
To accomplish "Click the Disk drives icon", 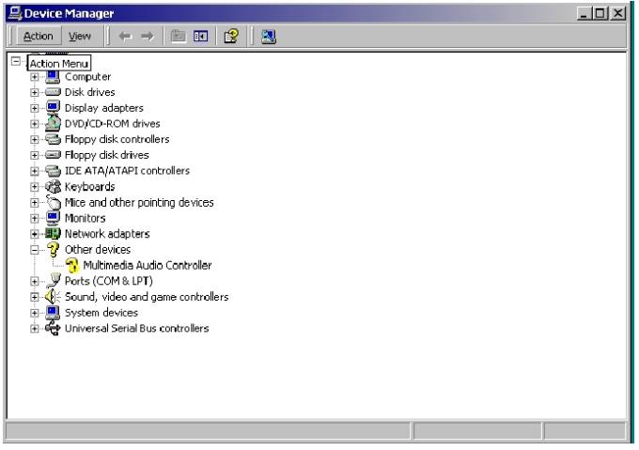I will tap(53, 92).
